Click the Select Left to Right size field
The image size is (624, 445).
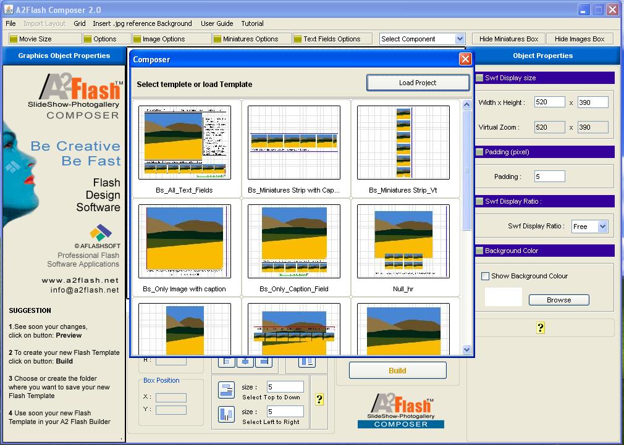(285, 412)
